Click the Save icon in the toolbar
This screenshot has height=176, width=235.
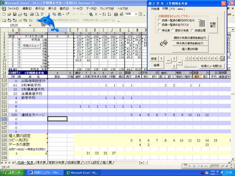coord(15,14)
